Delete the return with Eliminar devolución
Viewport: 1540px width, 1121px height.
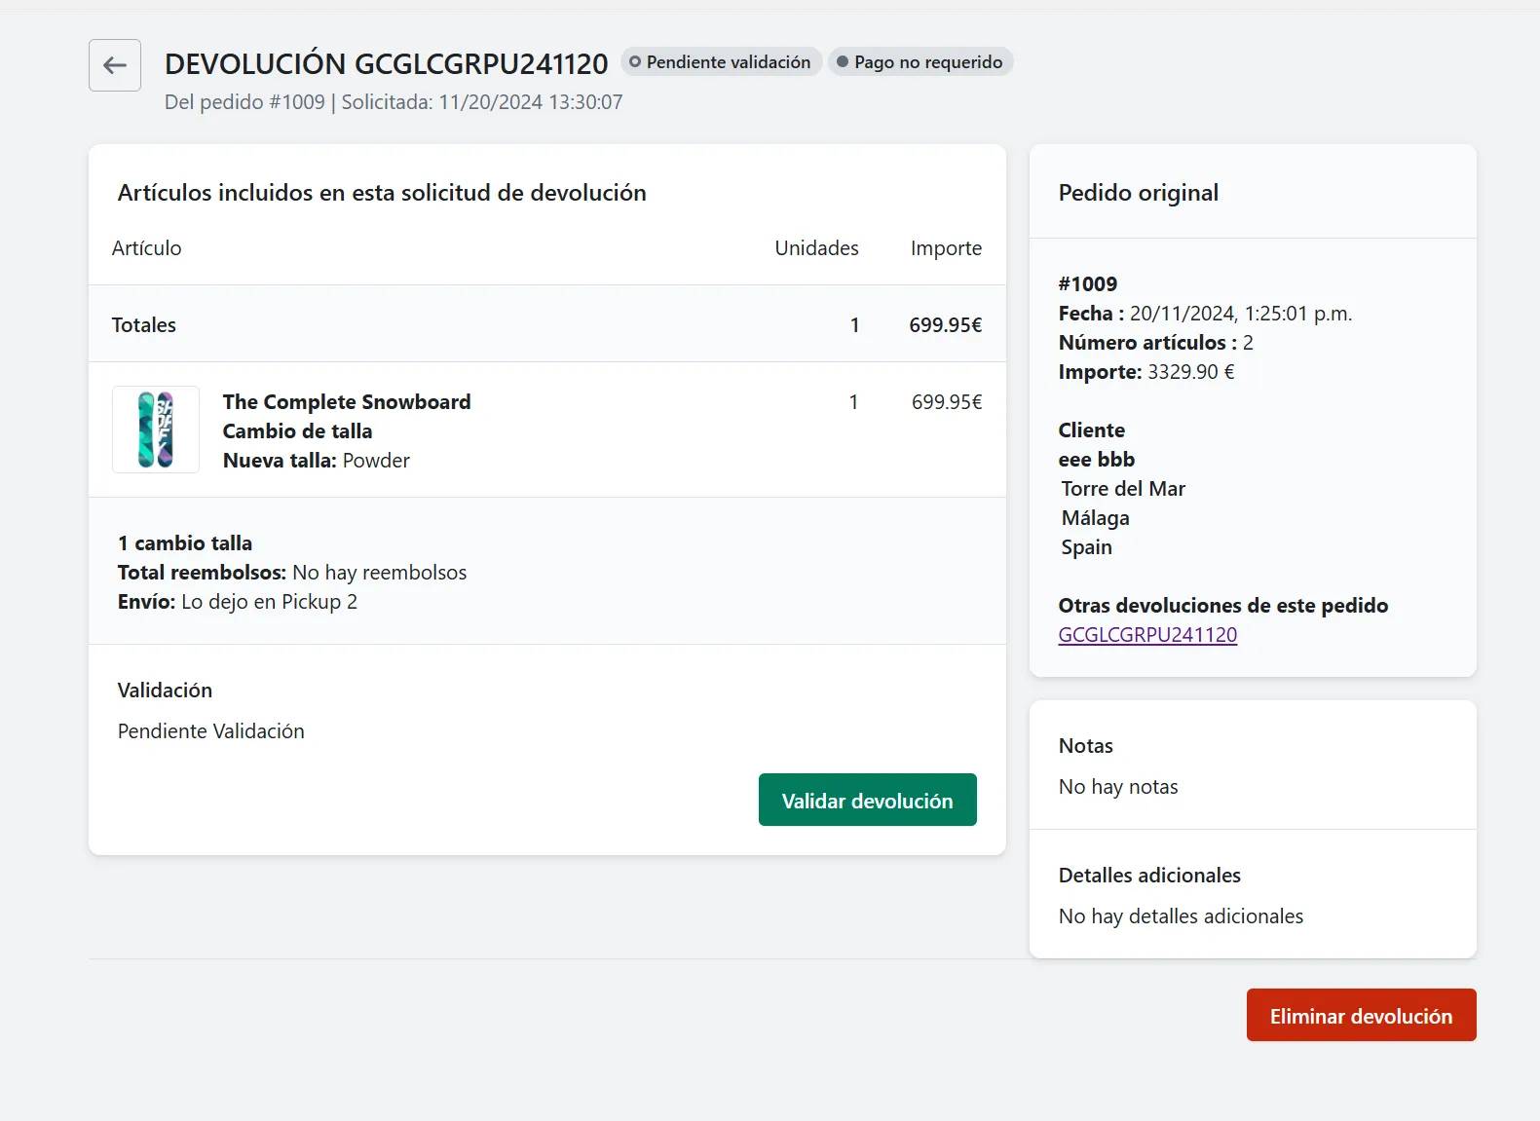1361,1015
